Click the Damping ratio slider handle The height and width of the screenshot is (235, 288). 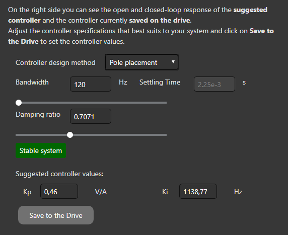tap(70, 135)
